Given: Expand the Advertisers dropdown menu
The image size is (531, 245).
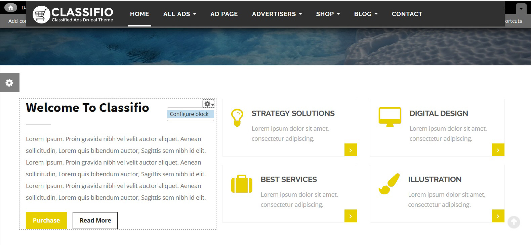Looking at the screenshot, I should click(277, 14).
